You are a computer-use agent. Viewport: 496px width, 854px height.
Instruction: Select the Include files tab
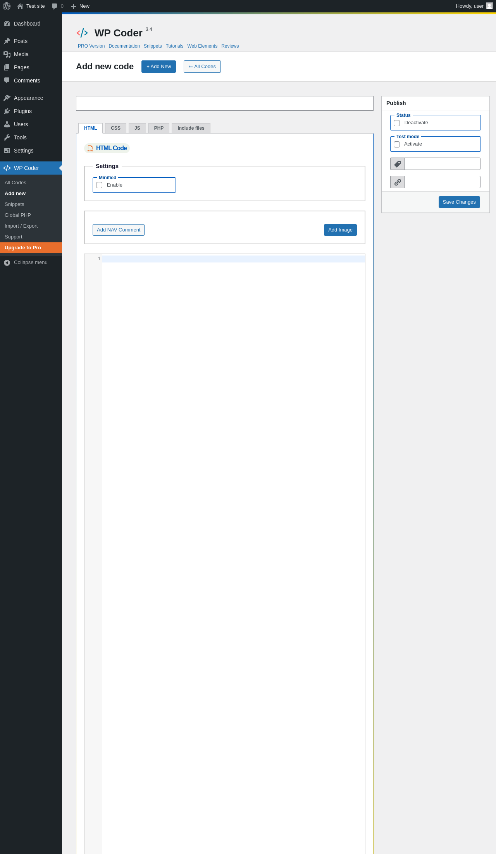[191, 128]
